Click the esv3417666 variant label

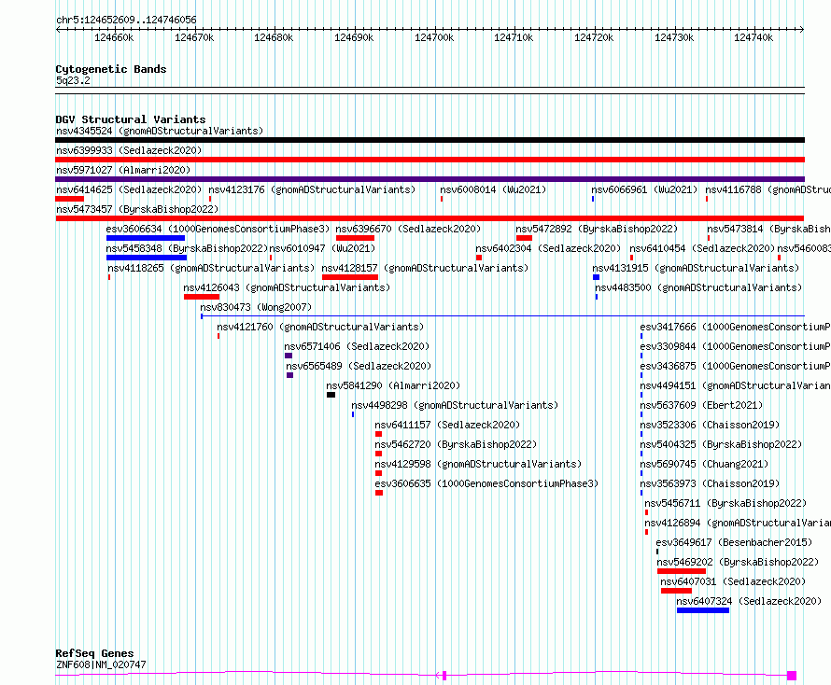(735, 327)
